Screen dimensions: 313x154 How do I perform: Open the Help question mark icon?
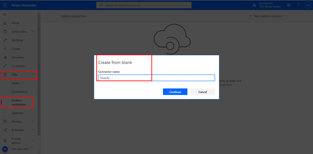298,5
